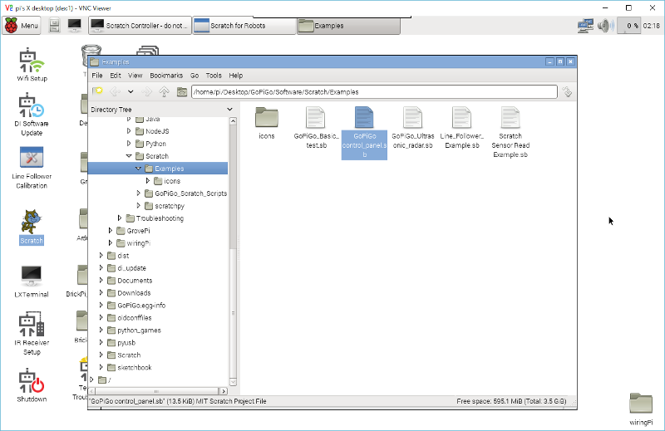The width and height of the screenshot is (665, 431).
Task: Expand the scratchpy folder
Action: pyautogui.click(x=138, y=206)
